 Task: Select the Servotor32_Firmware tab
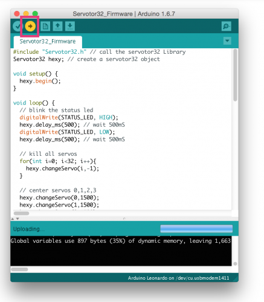point(48,42)
